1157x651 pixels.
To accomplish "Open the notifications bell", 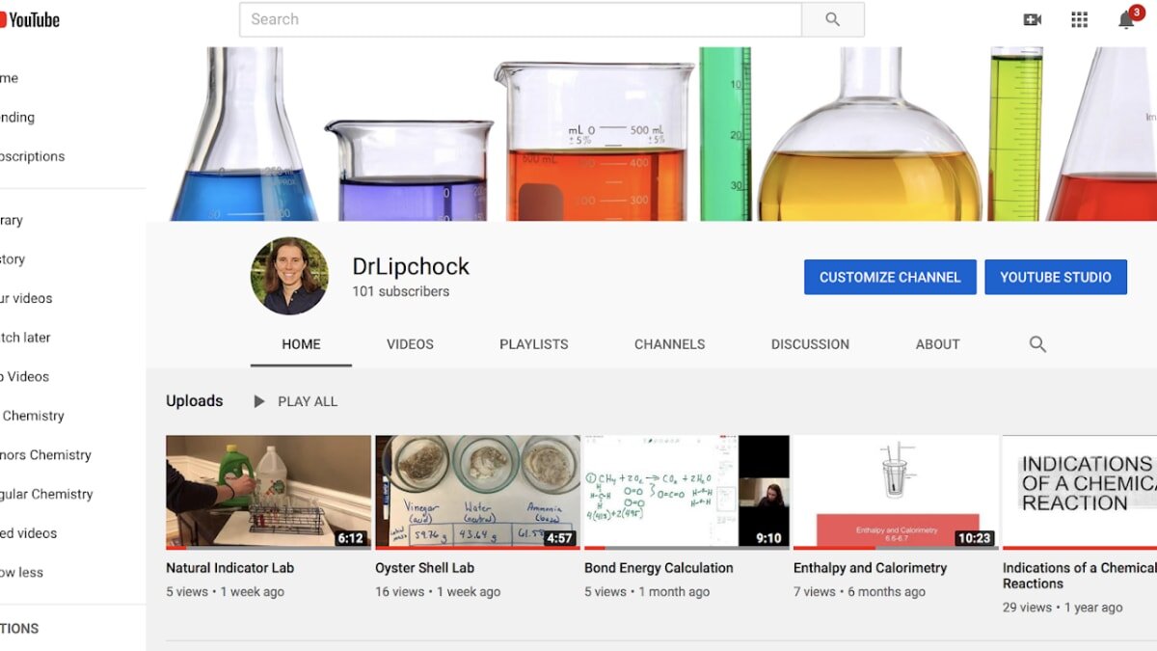I will [x=1126, y=19].
